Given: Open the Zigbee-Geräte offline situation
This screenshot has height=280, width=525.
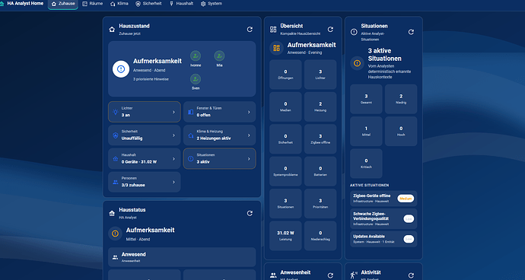Looking at the screenshot, I should (383, 199).
